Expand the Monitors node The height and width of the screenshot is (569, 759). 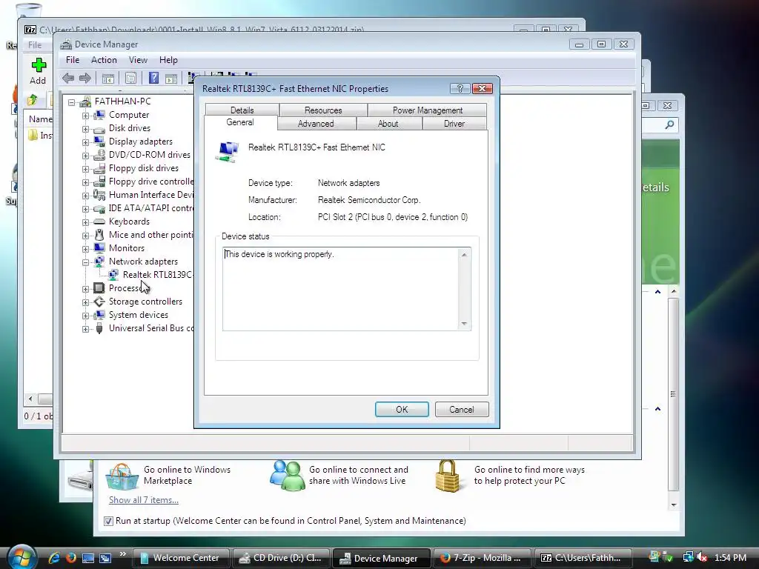tap(86, 249)
